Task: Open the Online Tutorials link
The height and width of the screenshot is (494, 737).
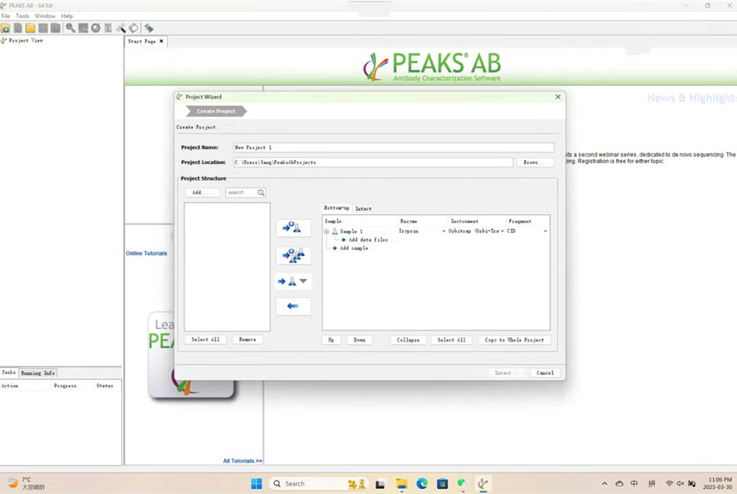Action: 146,253
